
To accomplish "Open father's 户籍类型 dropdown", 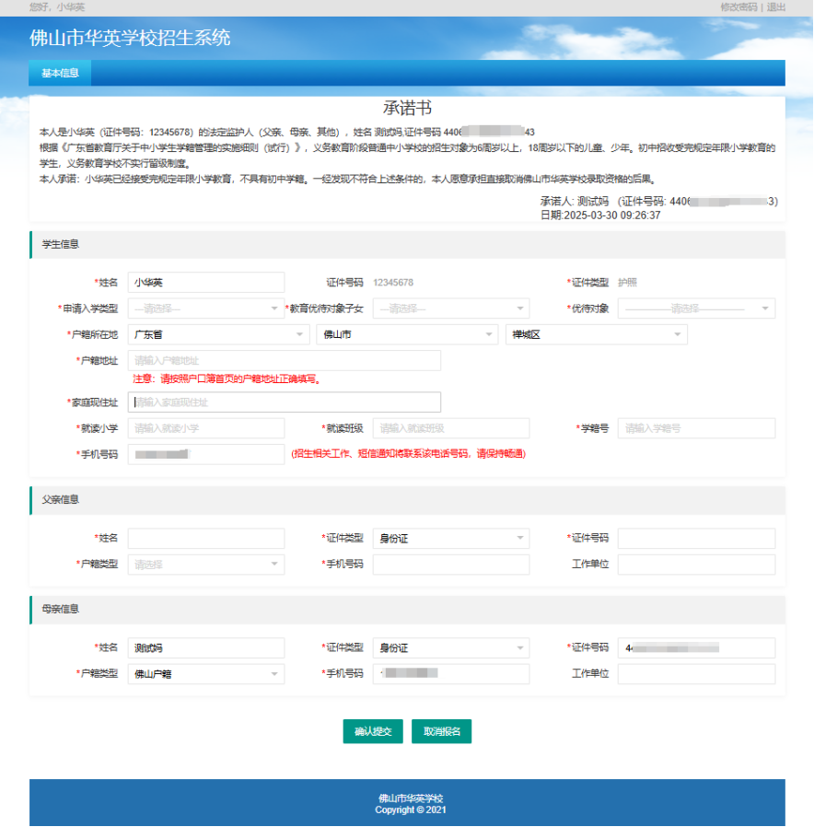I will click(206, 565).
